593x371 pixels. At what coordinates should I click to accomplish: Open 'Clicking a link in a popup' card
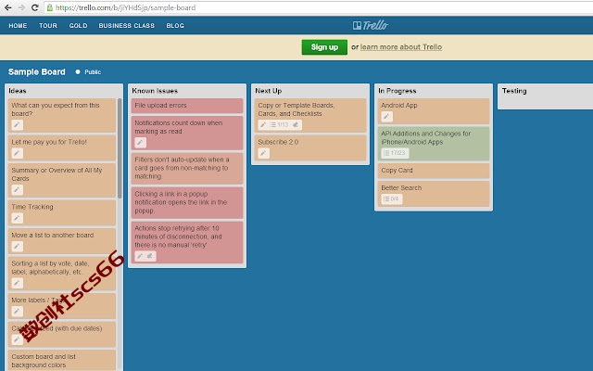187,202
